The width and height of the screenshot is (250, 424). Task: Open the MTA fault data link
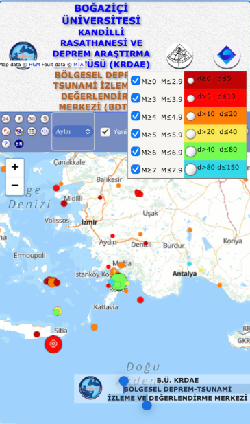(78, 65)
